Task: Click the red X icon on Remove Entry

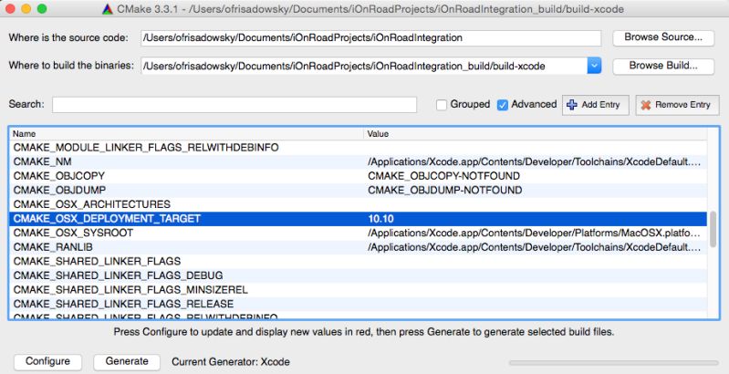Action: (646, 105)
